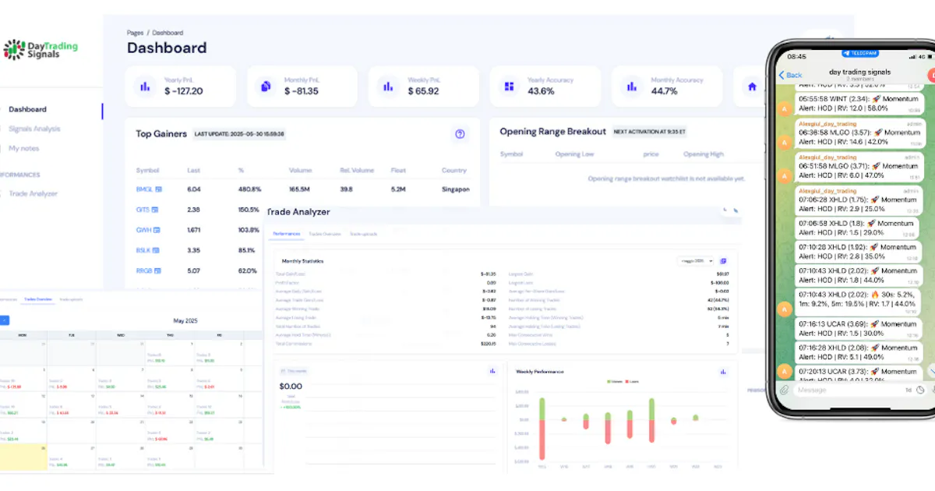935x491 pixels.
Task: Open the Top Gainers help icon
Action: point(460,134)
